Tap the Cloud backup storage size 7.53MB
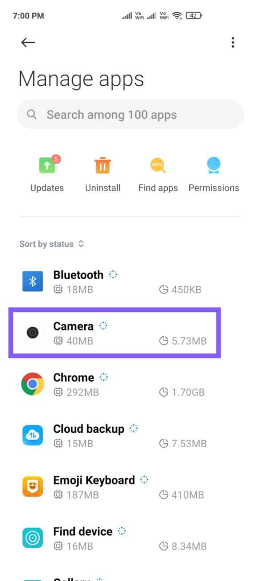The height and width of the screenshot is (581, 261). [x=183, y=444]
